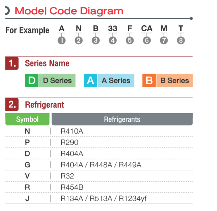Click the orange B series icon
The image size is (217, 211).
click(x=149, y=81)
